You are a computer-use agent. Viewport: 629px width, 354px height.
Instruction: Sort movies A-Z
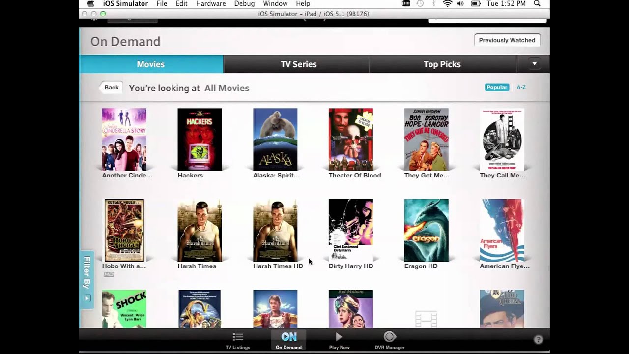click(x=521, y=87)
